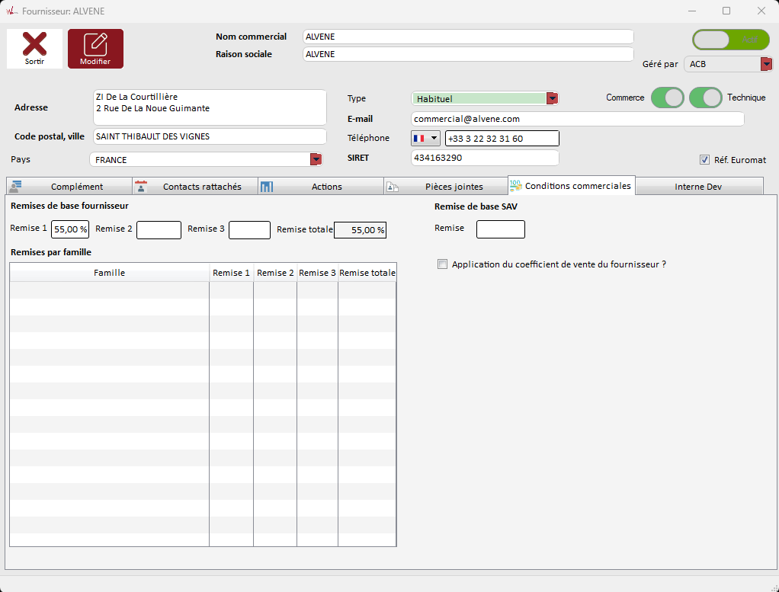This screenshot has height=592, width=779.
Task: Uncheck the Réf. Euromat checkbox
Action: tap(704, 160)
